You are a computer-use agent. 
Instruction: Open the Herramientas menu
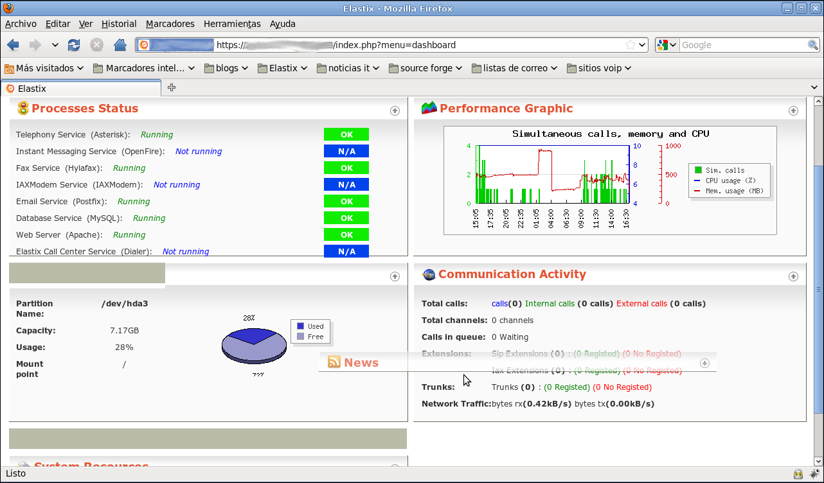pos(232,24)
